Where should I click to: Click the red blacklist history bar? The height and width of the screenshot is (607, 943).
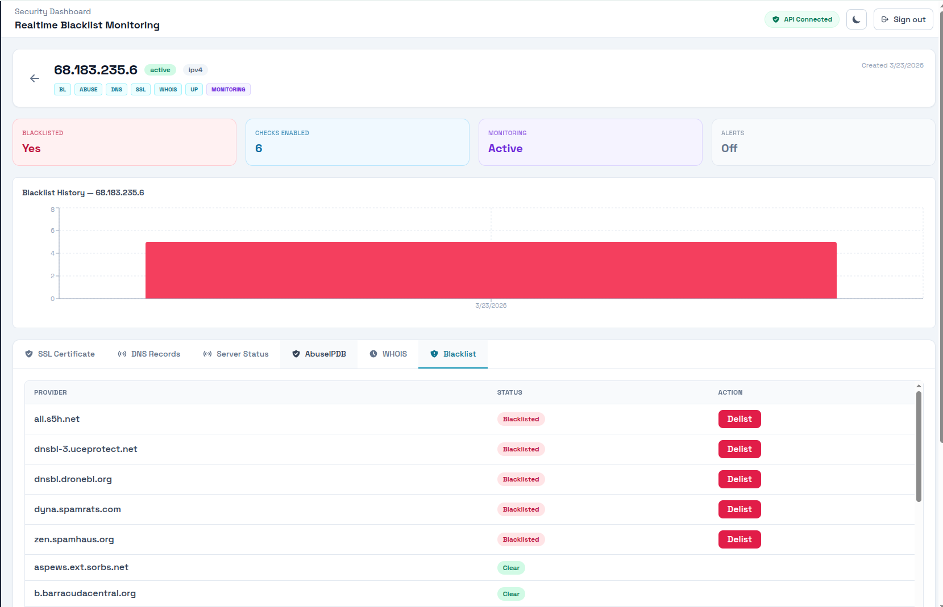pyautogui.click(x=491, y=270)
